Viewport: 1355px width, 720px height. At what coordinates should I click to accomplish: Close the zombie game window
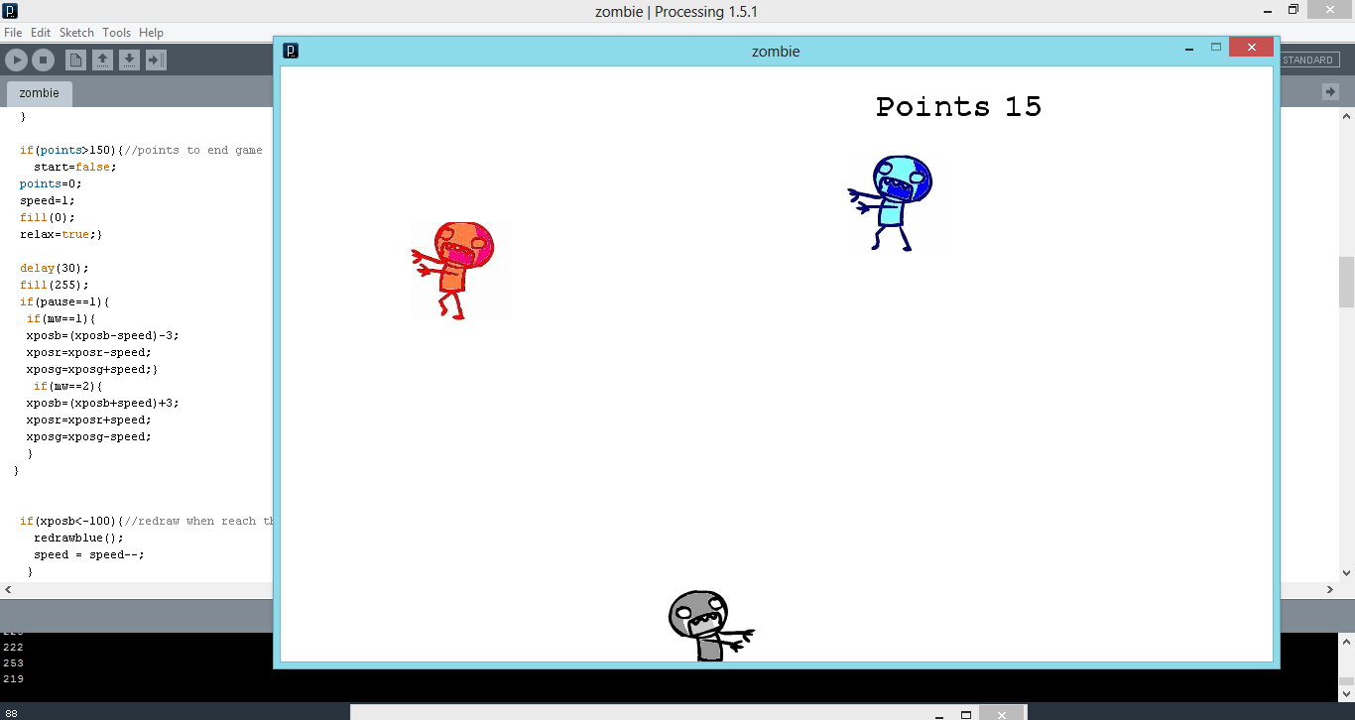click(x=1251, y=47)
